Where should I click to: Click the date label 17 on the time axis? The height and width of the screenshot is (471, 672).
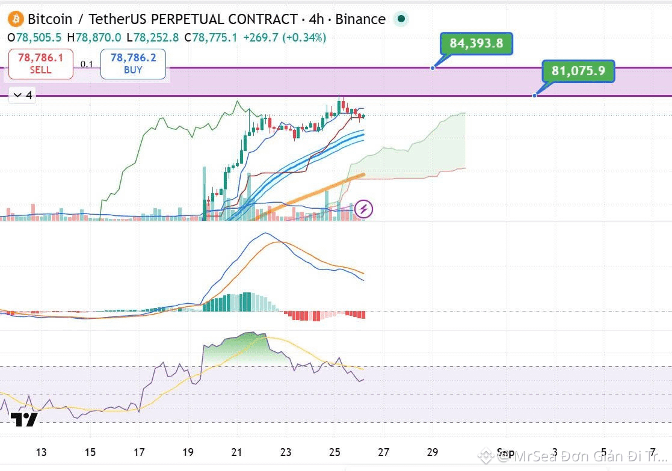coord(139,452)
